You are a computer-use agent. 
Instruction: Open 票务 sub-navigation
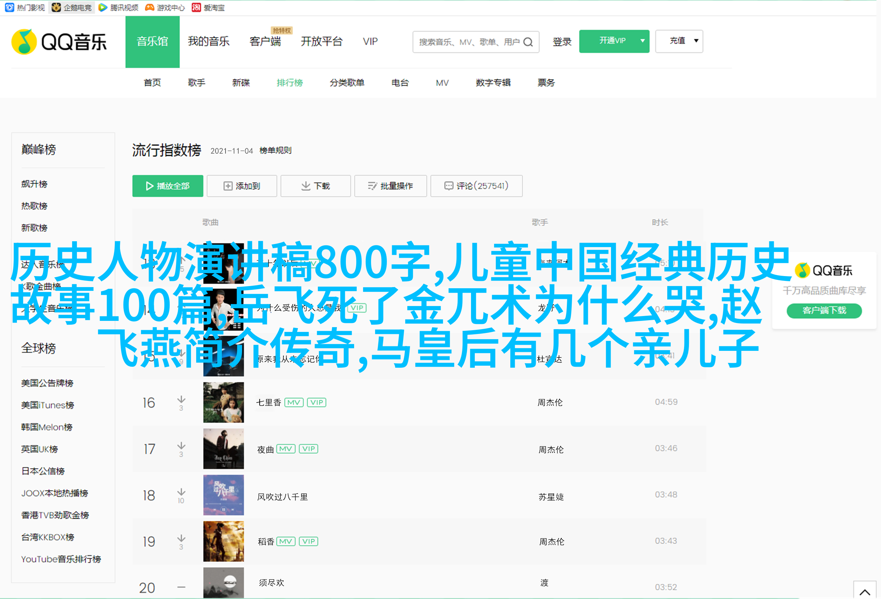546,83
